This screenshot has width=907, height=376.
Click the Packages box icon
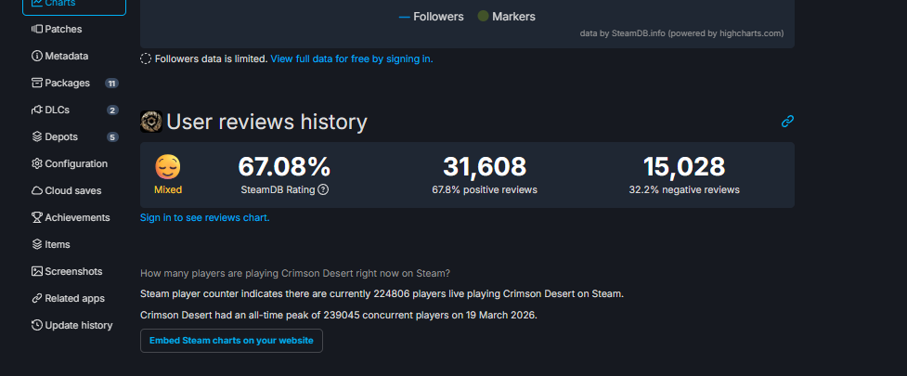pyautogui.click(x=37, y=83)
